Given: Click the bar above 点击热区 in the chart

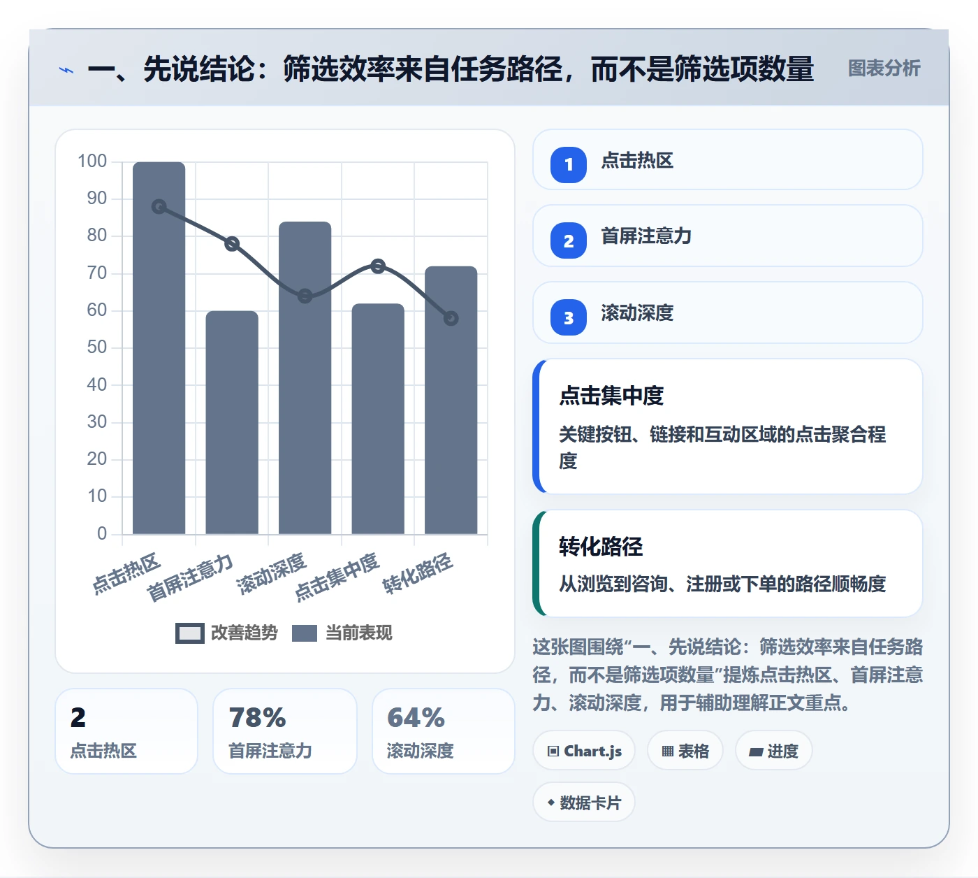Looking at the screenshot, I should [159, 348].
